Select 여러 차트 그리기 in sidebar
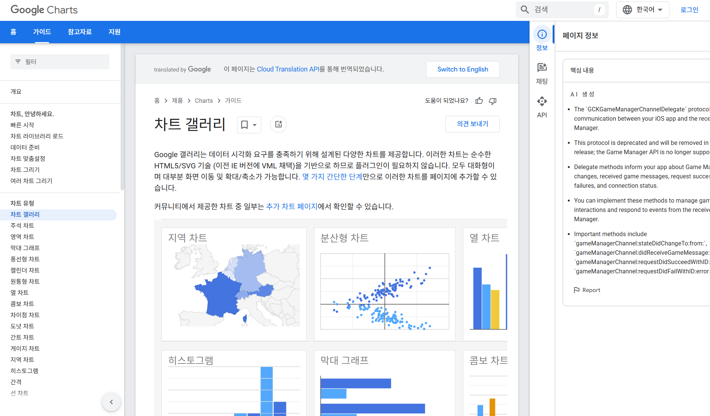710x416 pixels. click(31, 181)
